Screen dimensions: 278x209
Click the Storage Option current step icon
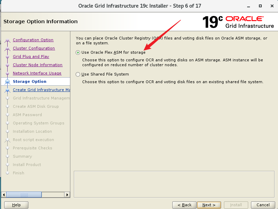pos(7,82)
